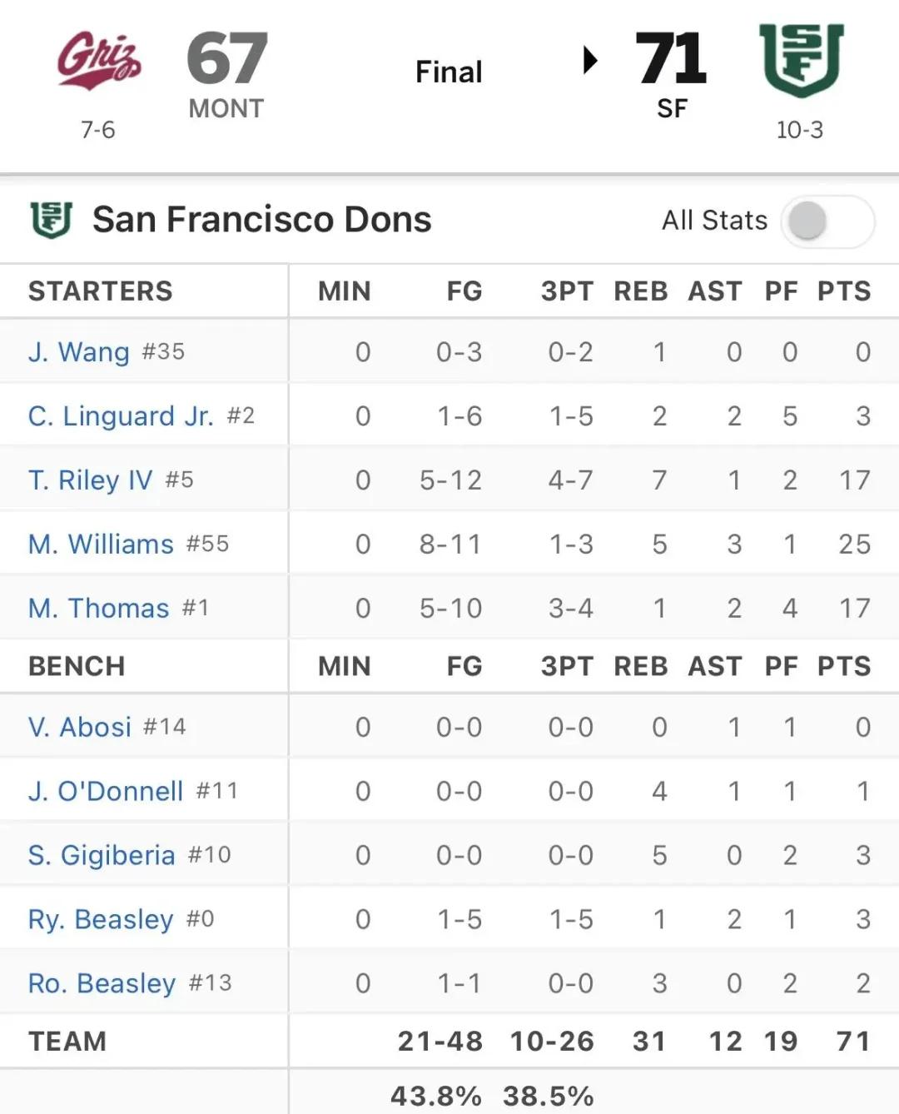Click the REB header in bench table
The image size is (899, 1114).
pyautogui.click(x=641, y=667)
